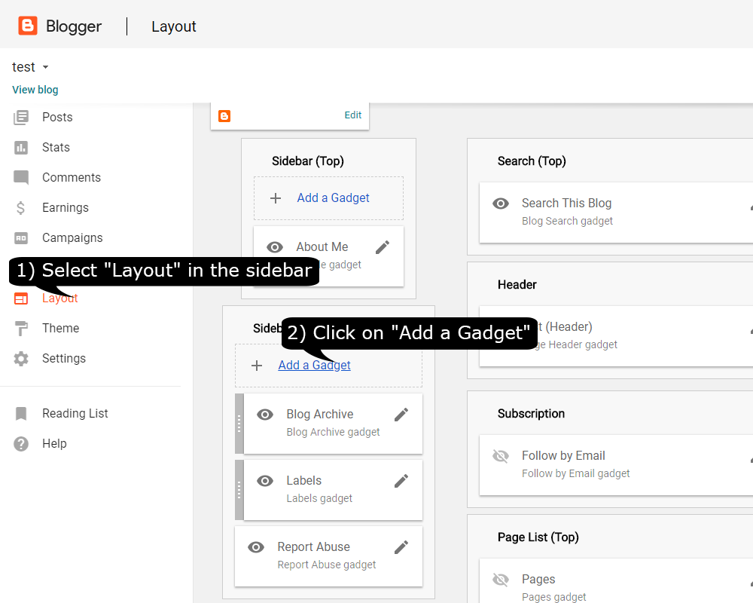Edit the About Me gadget with pencil
Screen dimensions: 753x603
383,247
